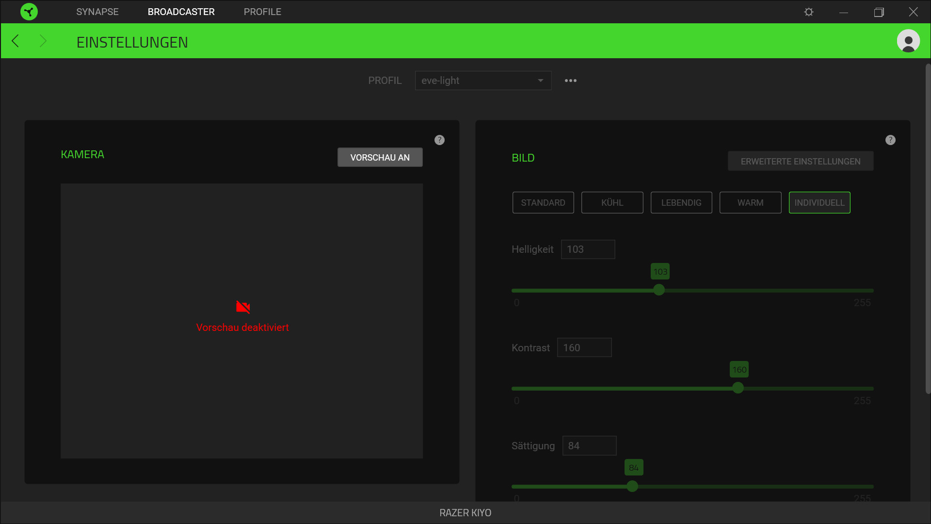Switch to the Synapse tab
The width and height of the screenshot is (931, 524).
pyautogui.click(x=97, y=12)
